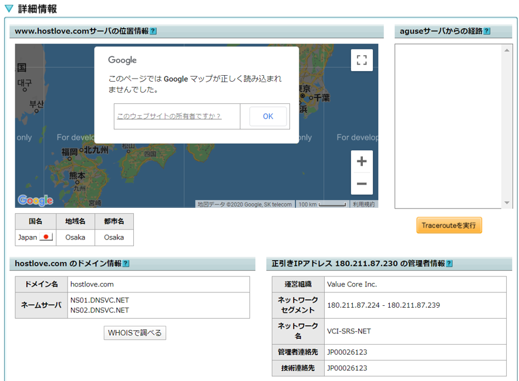
Task: Collapse the 詳細情報 section triangle
Action: [x=9, y=9]
